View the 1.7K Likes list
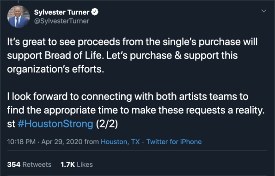This screenshot has height=176, width=275. click(77, 164)
